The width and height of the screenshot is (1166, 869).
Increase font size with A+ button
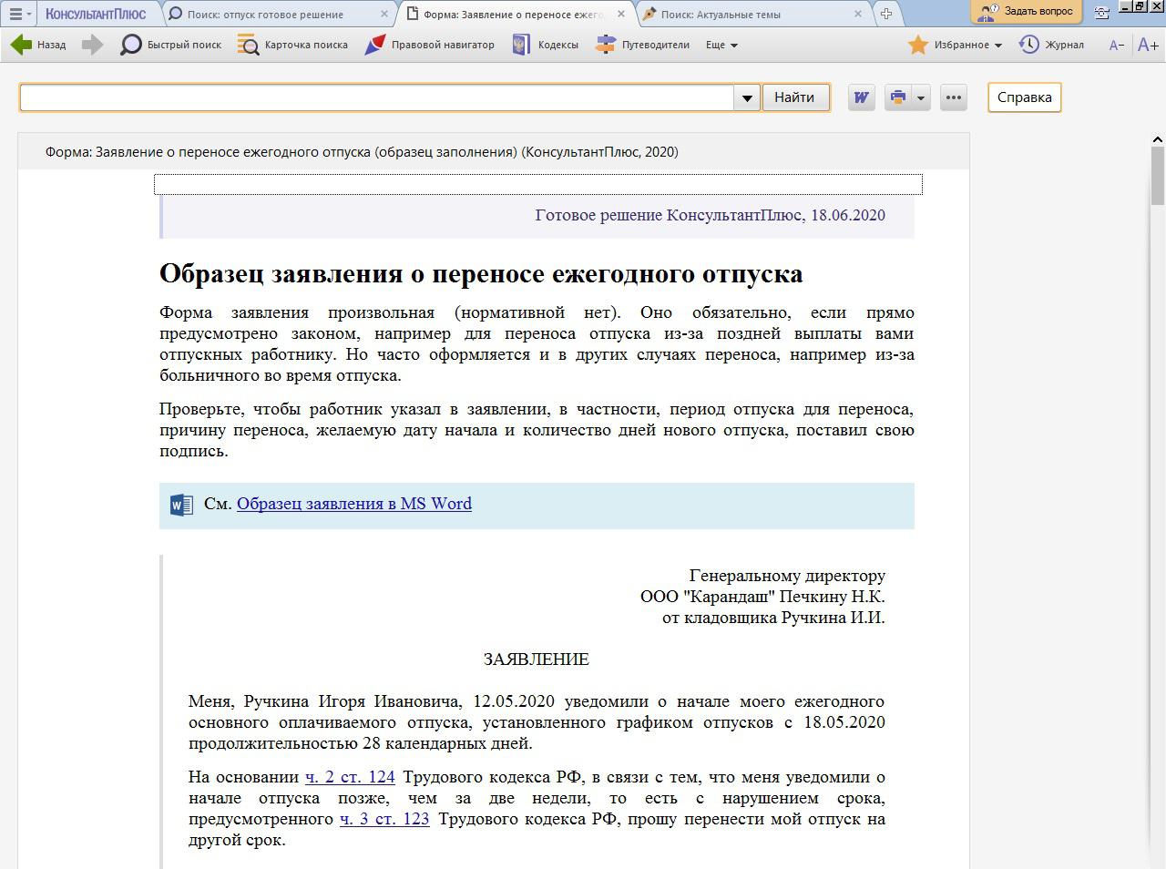pyautogui.click(x=1148, y=45)
